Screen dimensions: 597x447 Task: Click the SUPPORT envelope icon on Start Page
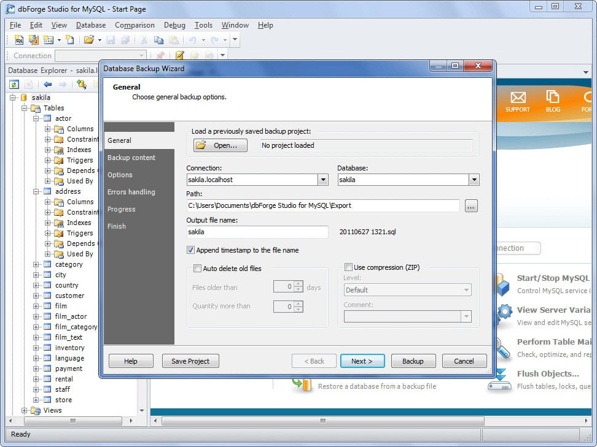pos(518,97)
